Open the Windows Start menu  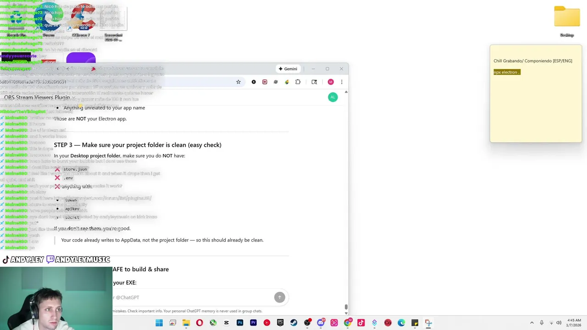coord(159,323)
